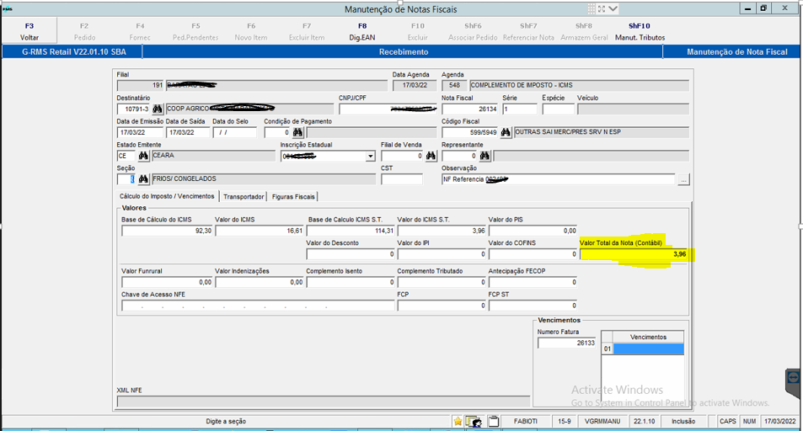The width and height of the screenshot is (803, 431).
Task: Click the Complemento Tributado field
Action: 442,282
